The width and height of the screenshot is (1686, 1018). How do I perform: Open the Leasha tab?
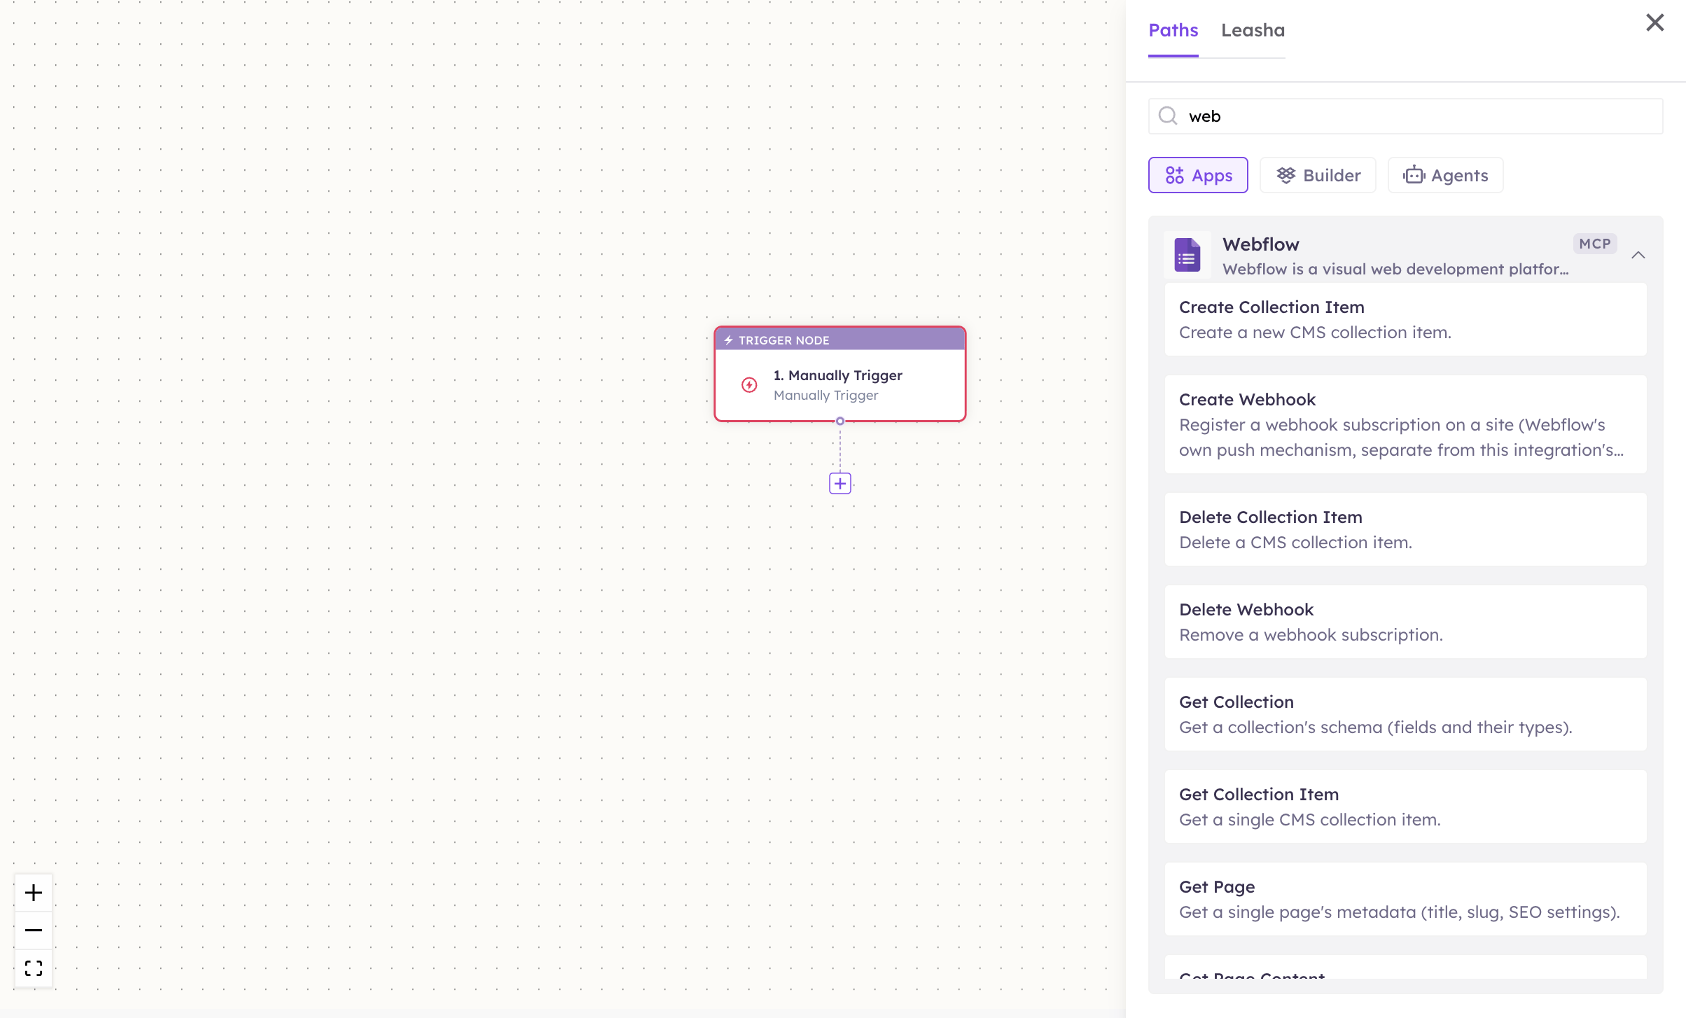(x=1253, y=30)
